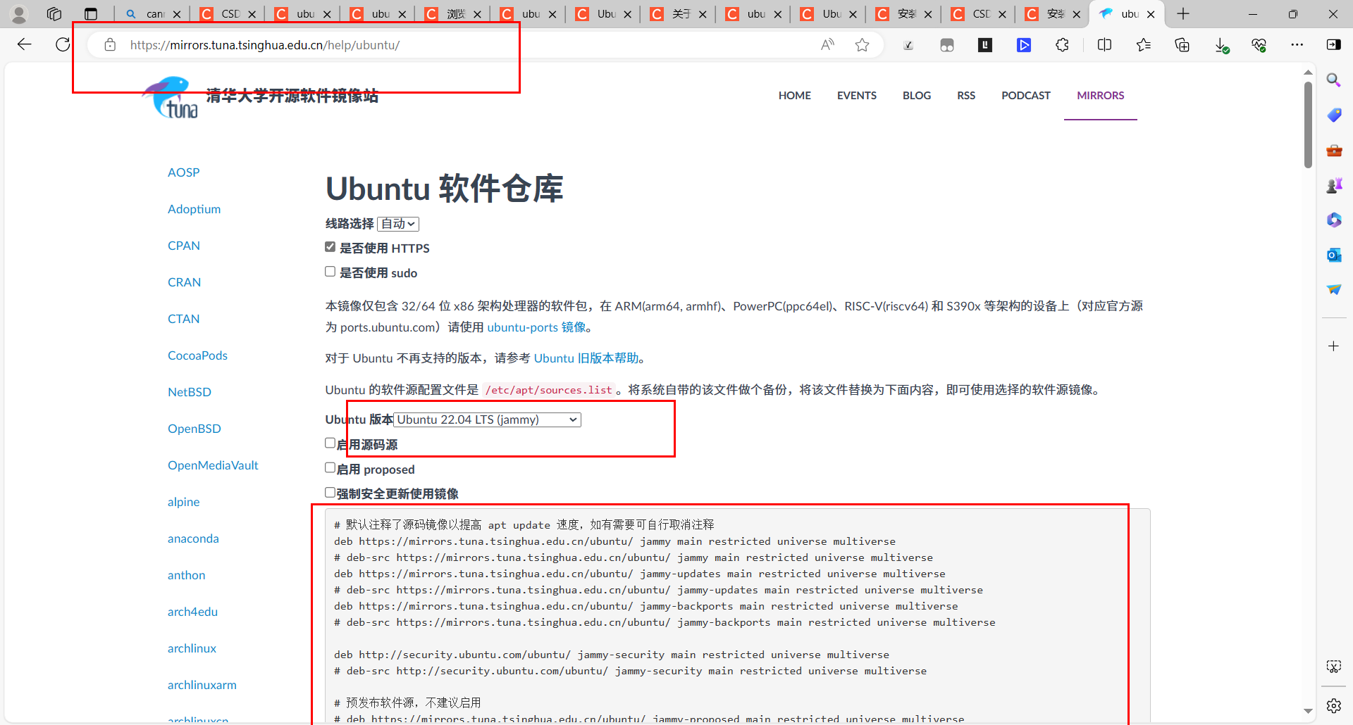The width and height of the screenshot is (1353, 725).
Task: Open sidebar Search icon
Action: pyautogui.click(x=1333, y=80)
